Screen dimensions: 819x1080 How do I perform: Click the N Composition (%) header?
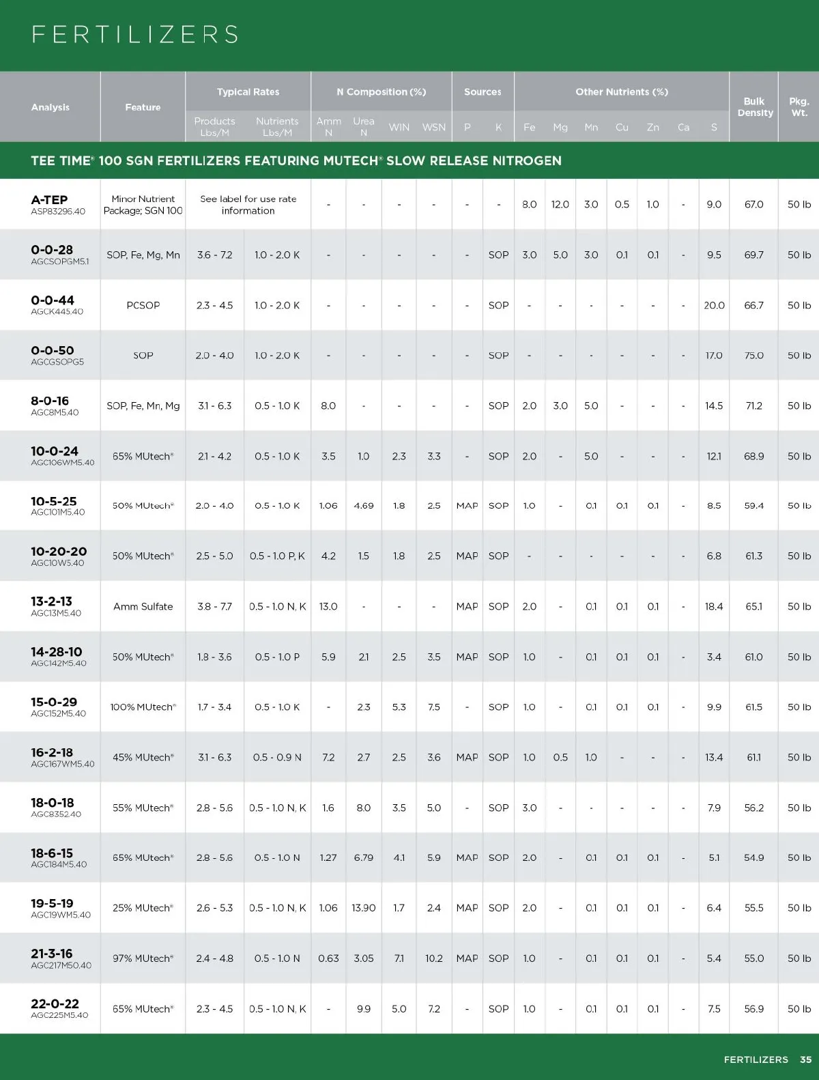[x=381, y=91]
